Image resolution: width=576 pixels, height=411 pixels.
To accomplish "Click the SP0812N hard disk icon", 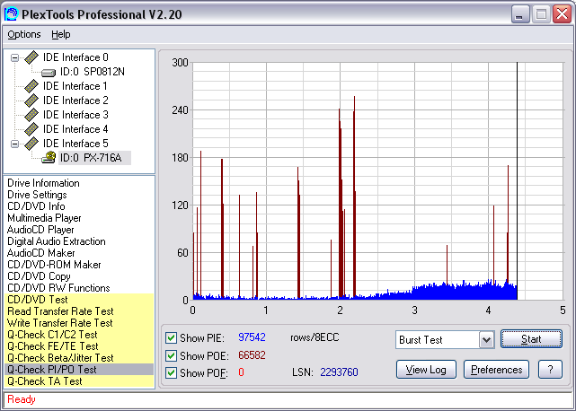I will pos(49,73).
